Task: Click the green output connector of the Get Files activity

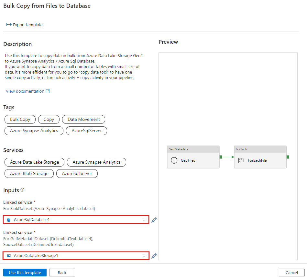Action: coord(221,157)
